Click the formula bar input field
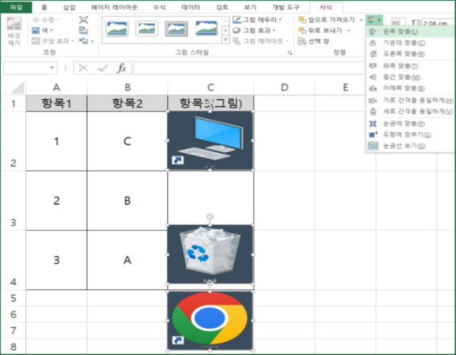The width and height of the screenshot is (456, 355). pyautogui.click(x=248, y=68)
